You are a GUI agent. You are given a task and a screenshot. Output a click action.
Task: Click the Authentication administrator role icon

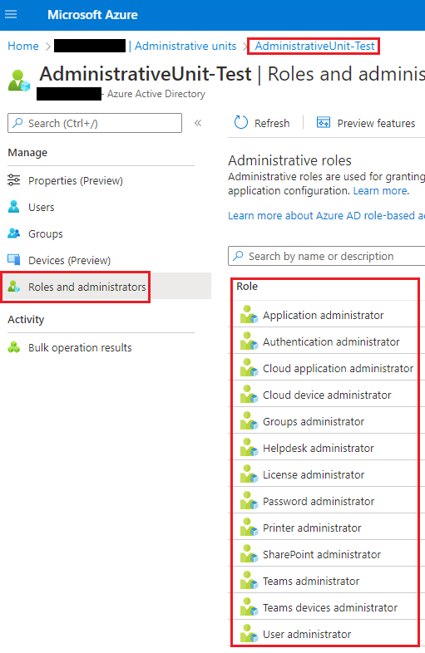click(x=249, y=341)
